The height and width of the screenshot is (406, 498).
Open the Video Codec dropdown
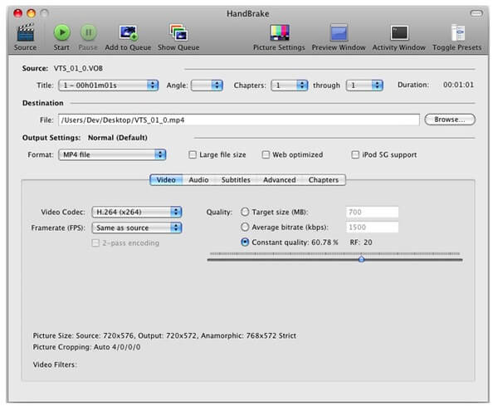137,212
